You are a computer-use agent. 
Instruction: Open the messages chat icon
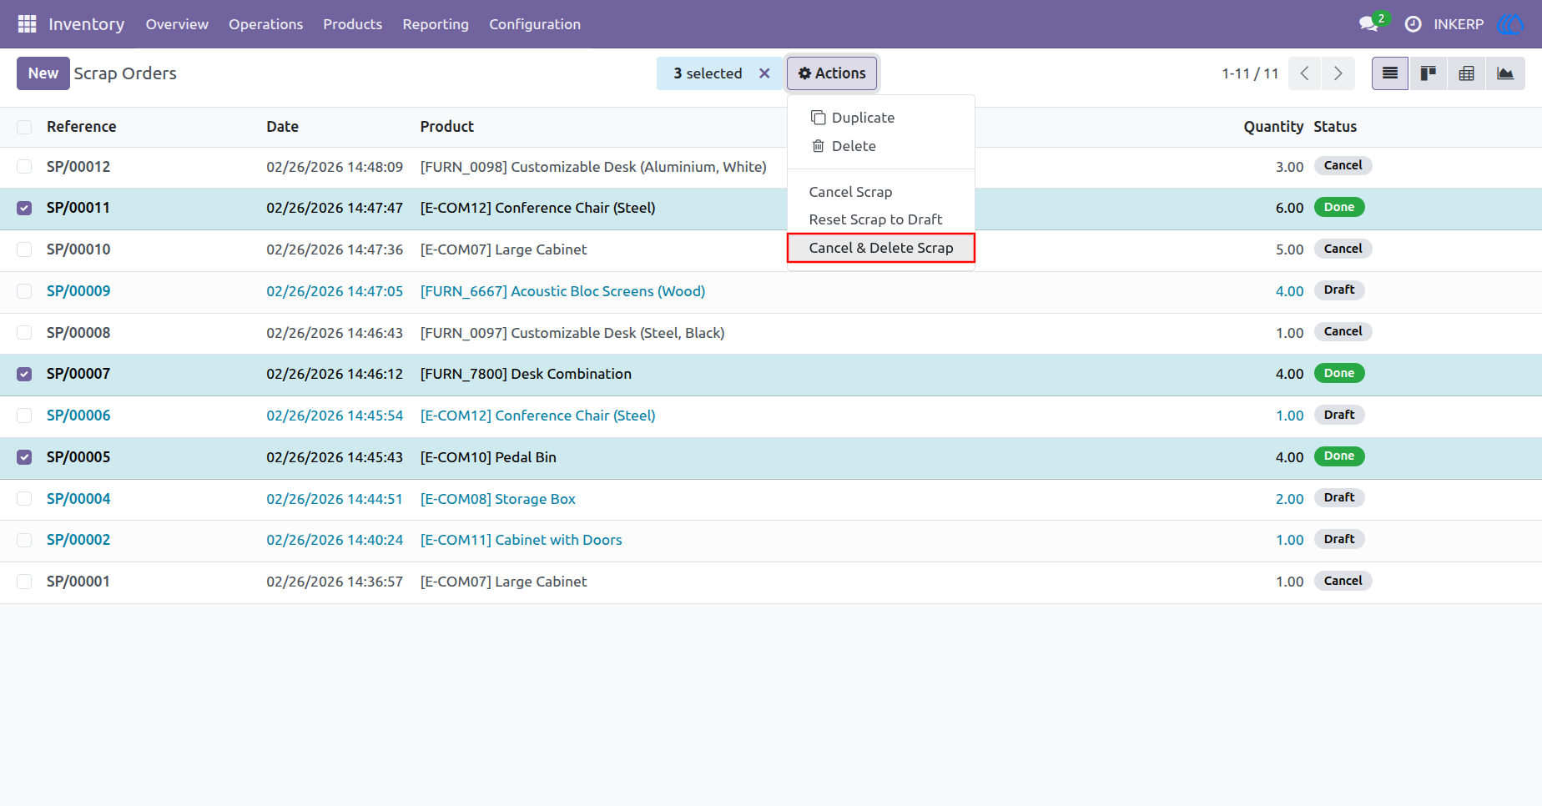click(1368, 24)
